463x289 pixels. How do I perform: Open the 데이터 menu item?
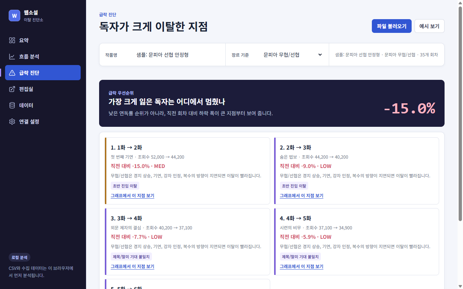click(43, 105)
